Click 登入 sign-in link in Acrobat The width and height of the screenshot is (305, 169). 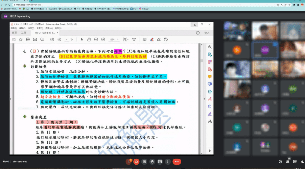pyautogui.click(x=207, y=33)
